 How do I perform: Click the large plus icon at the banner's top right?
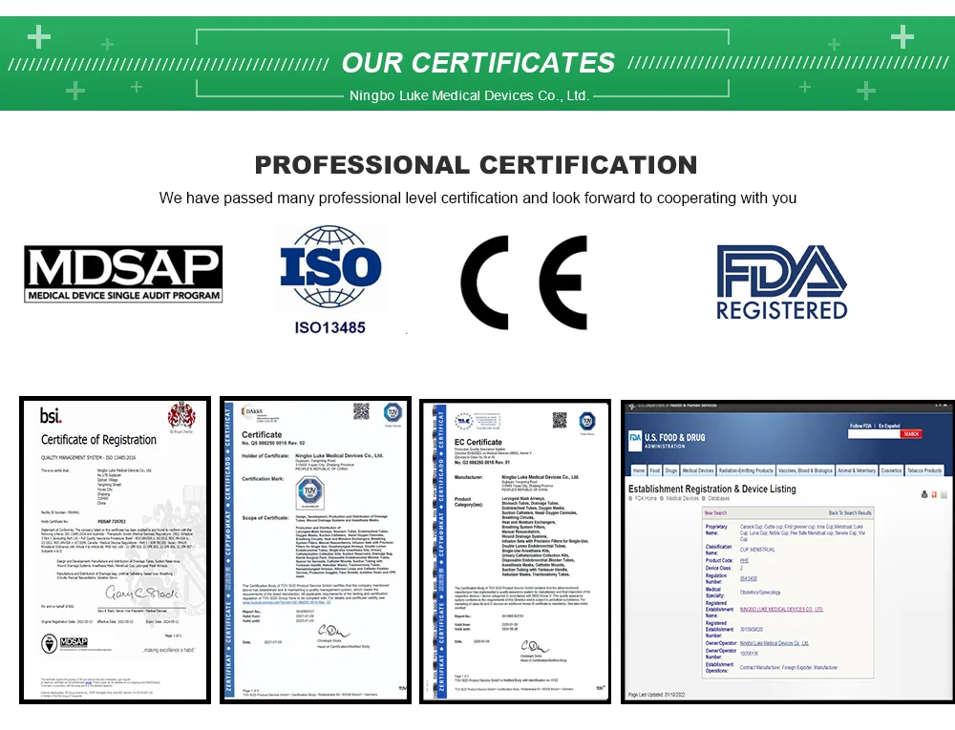coord(902,37)
